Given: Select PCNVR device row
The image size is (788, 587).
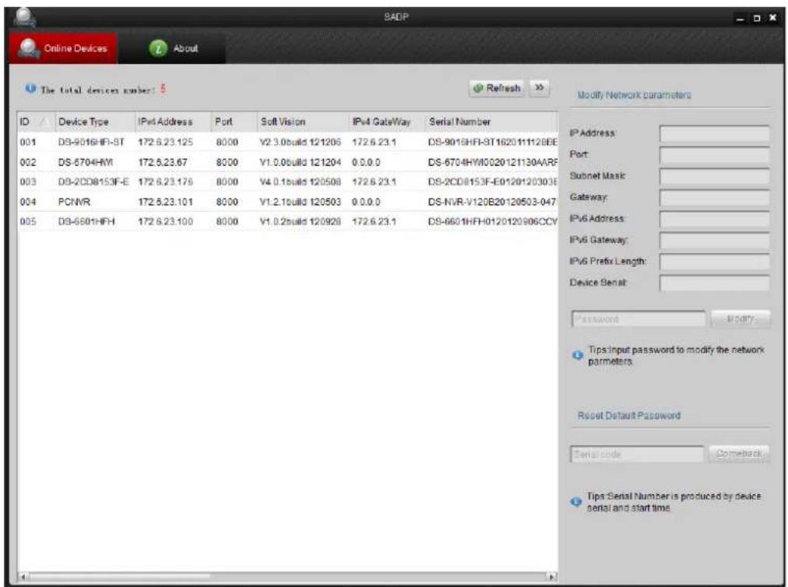Looking at the screenshot, I should (287, 202).
